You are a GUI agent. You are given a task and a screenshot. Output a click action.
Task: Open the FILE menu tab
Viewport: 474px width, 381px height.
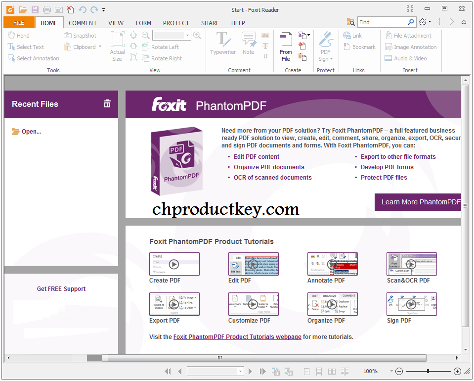(x=19, y=23)
